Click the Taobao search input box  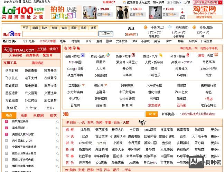[107, 114]
